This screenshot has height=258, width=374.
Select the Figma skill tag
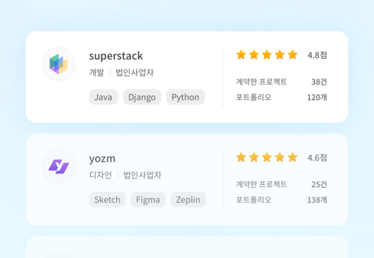pos(148,200)
